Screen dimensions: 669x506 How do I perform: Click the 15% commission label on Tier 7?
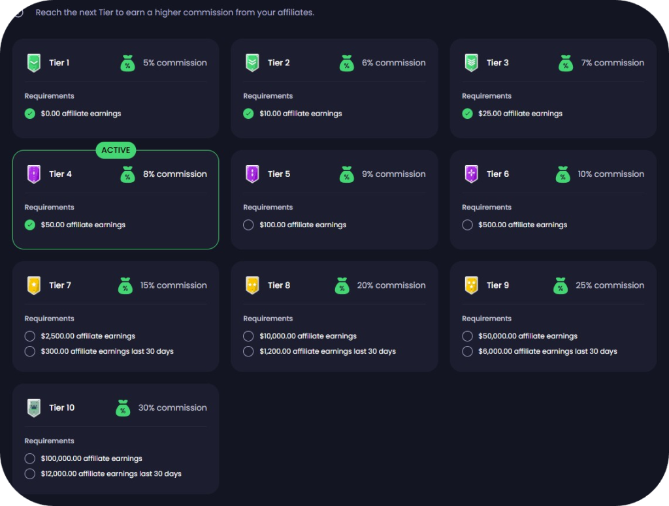click(173, 285)
